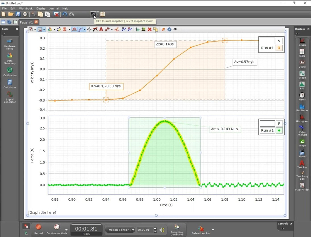
Task: Toggle the eye visibility icon in graph toolbar
Action: pyautogui.click(x=175, y=29)
